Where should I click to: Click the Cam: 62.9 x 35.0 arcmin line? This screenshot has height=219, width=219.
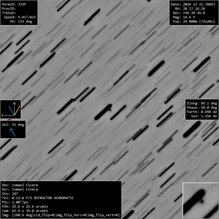pyautogui.click(x=25, y=211)
